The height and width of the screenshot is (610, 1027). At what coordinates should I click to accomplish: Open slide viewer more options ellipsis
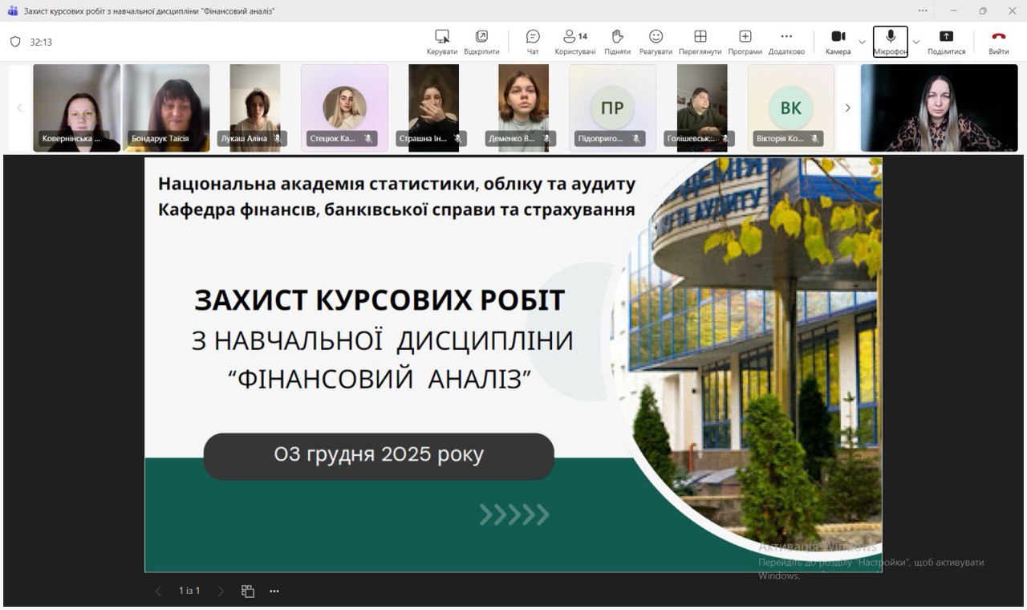(274, 591)
